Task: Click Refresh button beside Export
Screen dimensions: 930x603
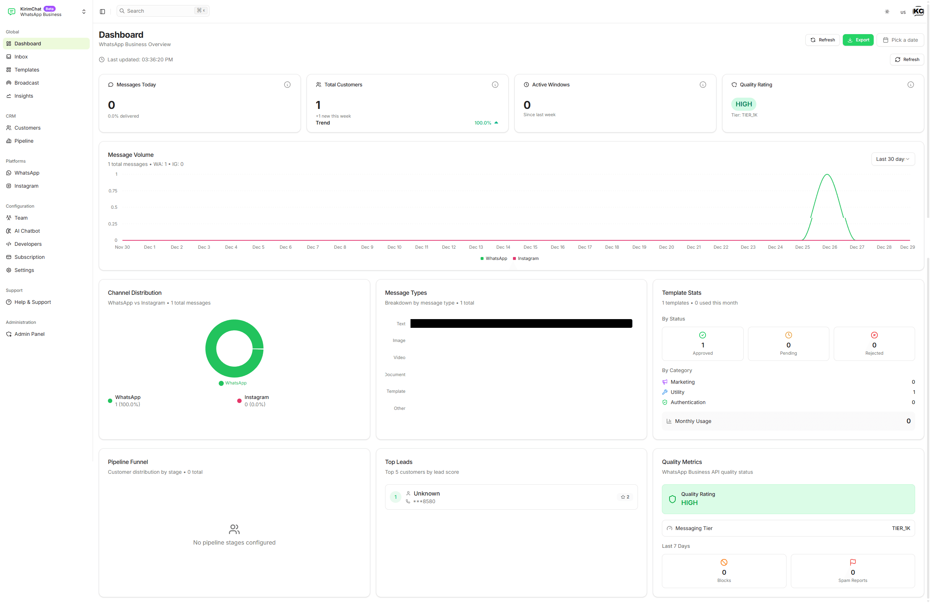Action: [822, 40]
